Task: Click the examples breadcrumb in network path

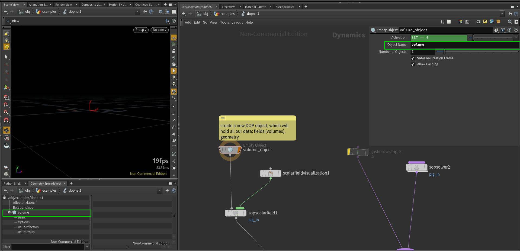Action: [227, 14]
